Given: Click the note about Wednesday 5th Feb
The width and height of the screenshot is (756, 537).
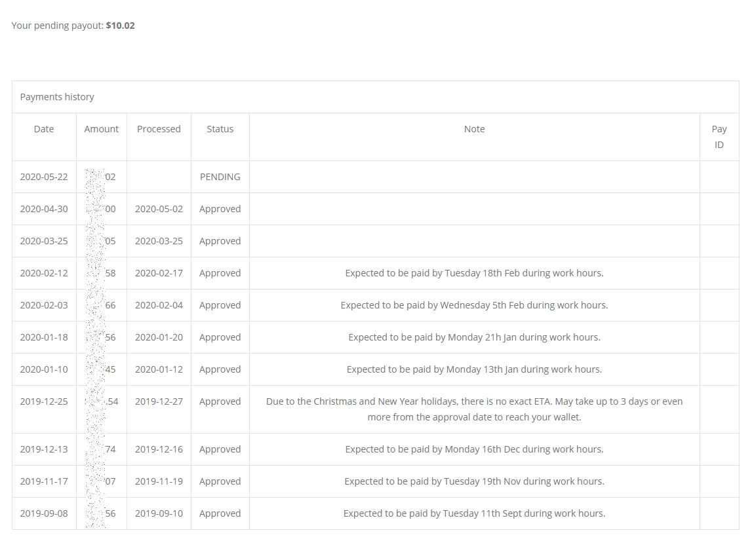Looking at the screenshot, I should pyautogui.click(x=475, y=305).
